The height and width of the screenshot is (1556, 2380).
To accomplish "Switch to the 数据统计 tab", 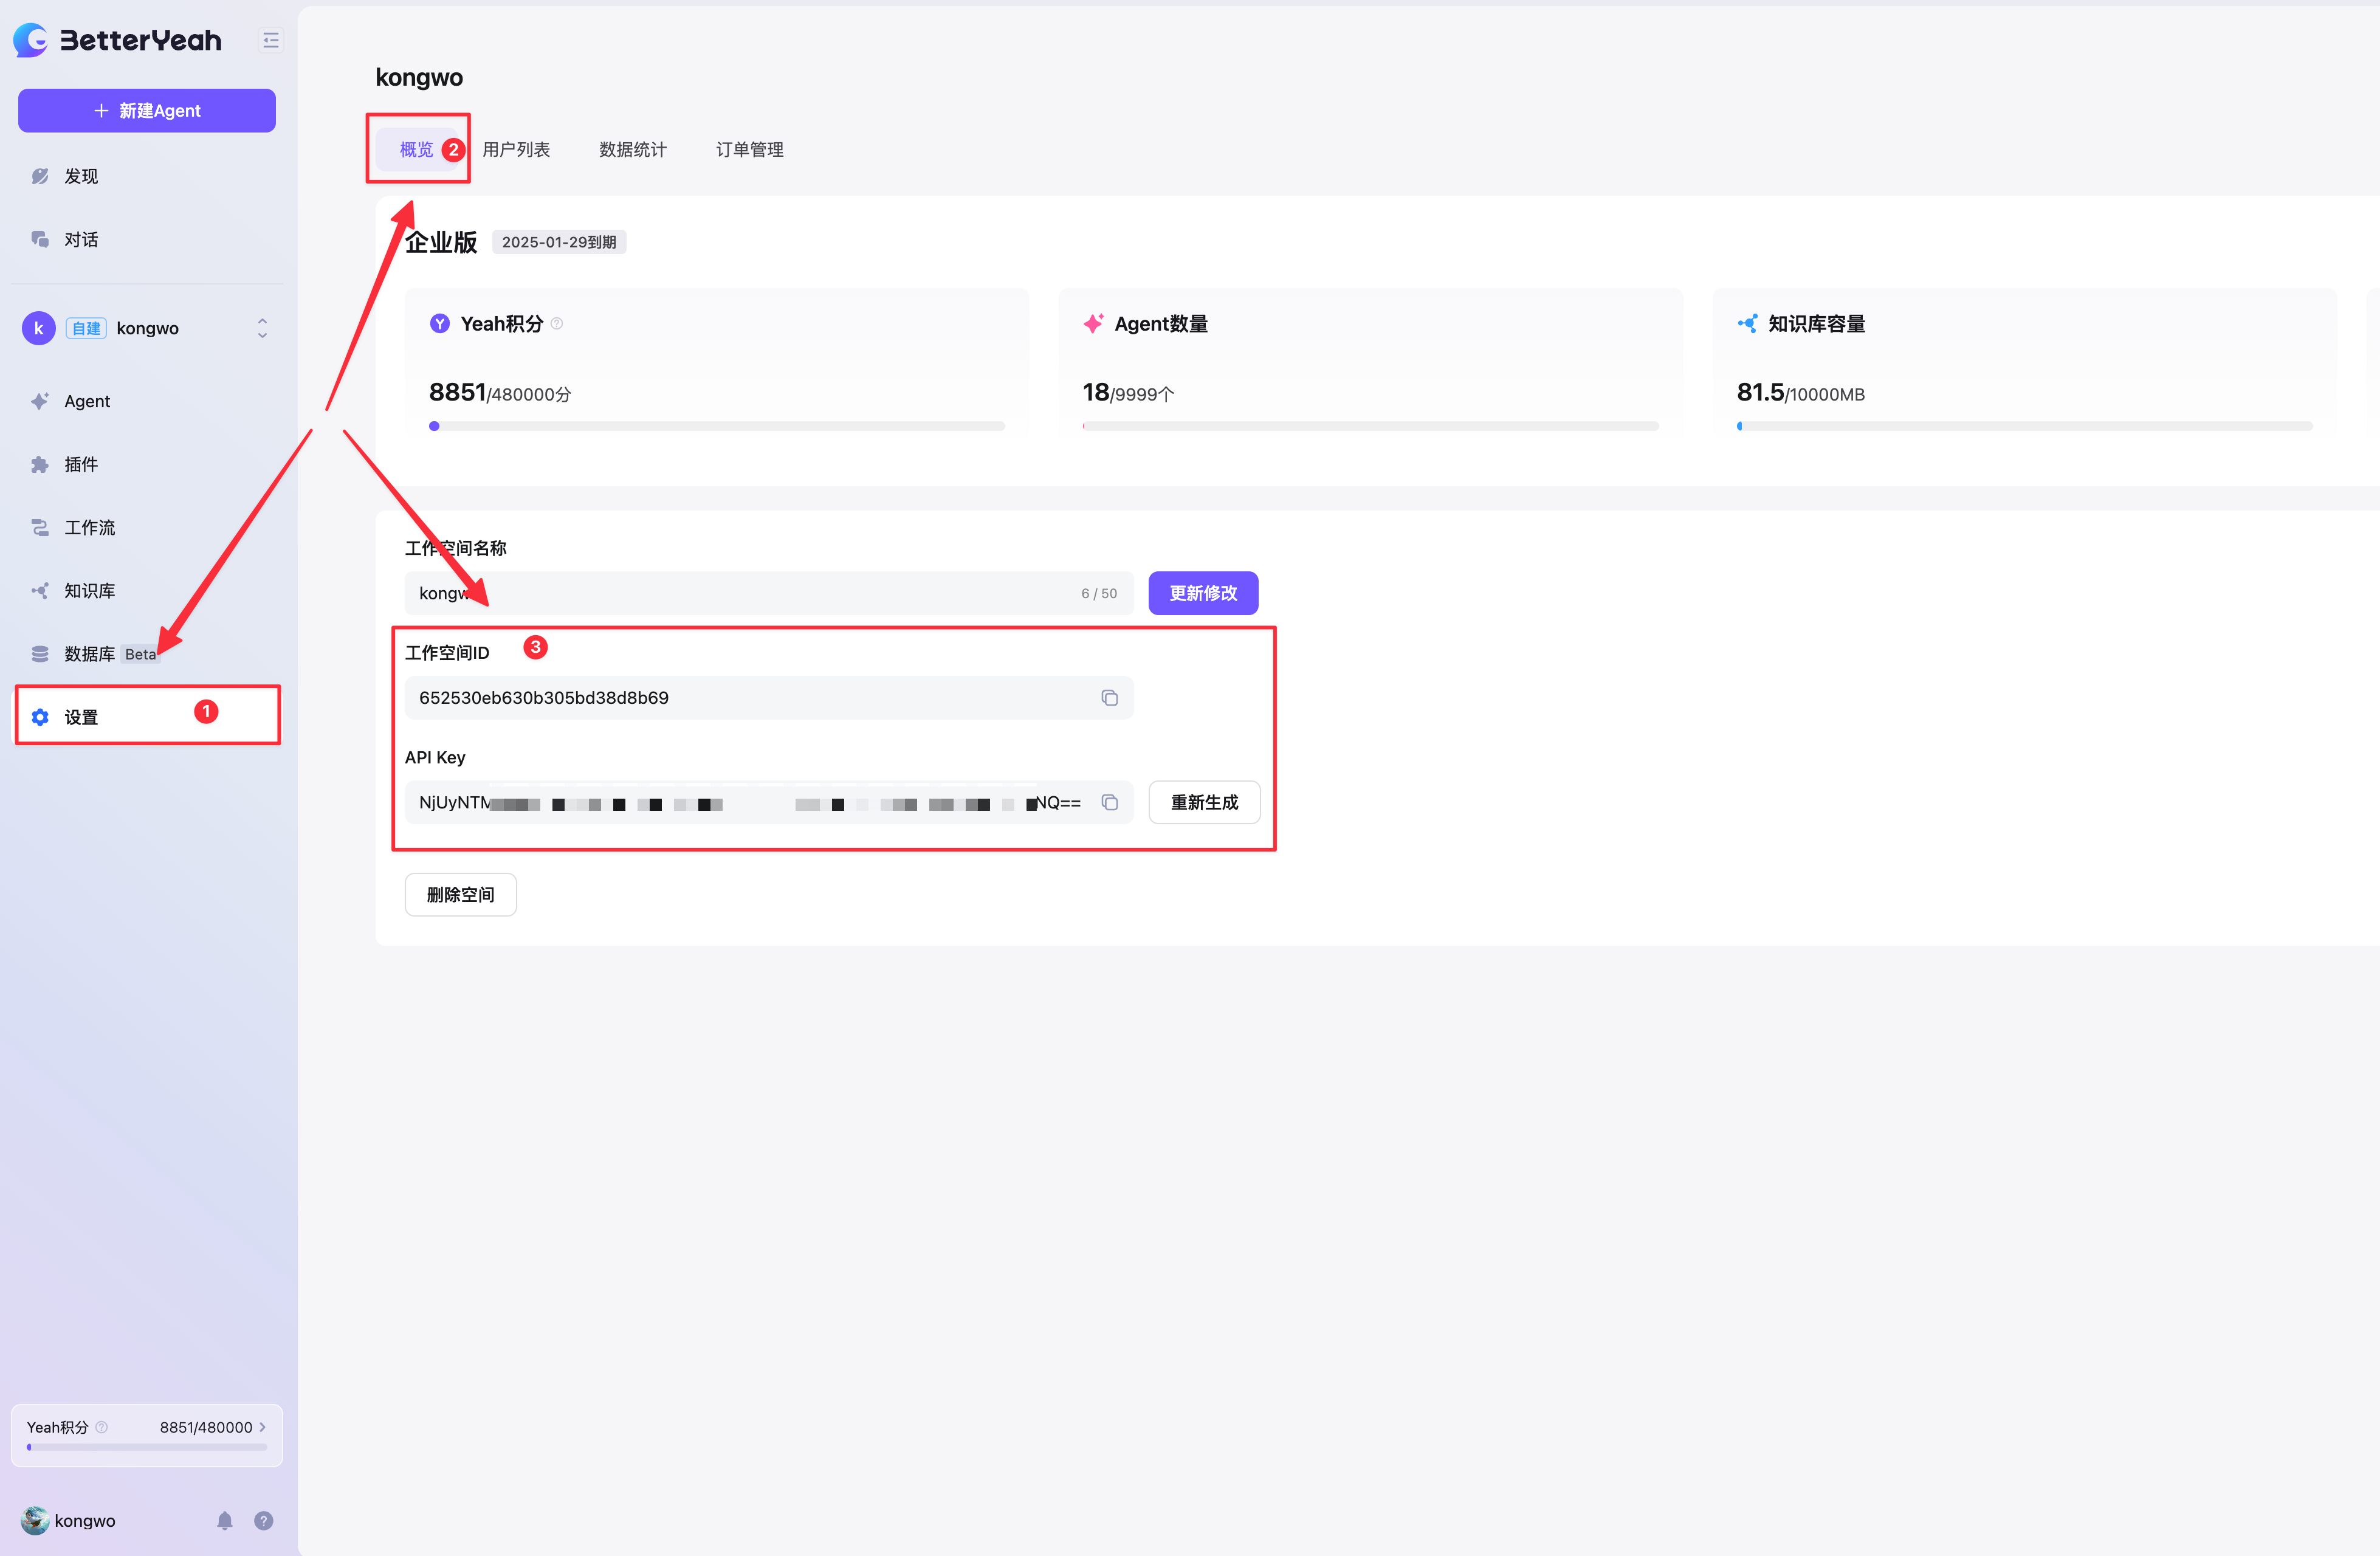I will [633, 149].
